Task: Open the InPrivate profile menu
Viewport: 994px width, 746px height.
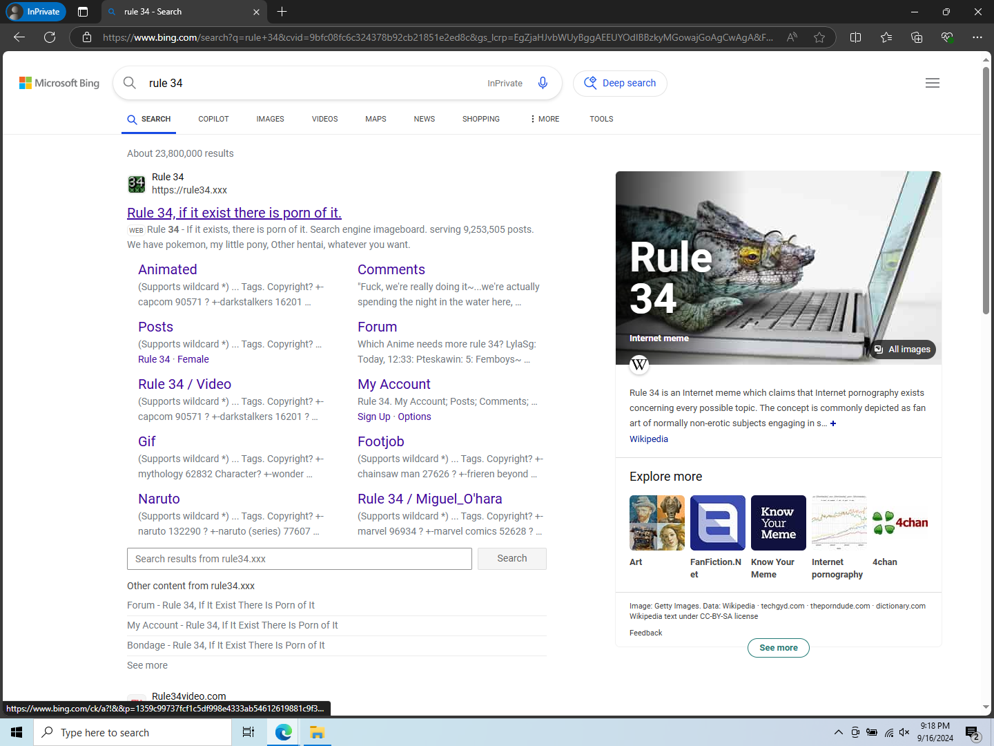Action: click(35, 12)
